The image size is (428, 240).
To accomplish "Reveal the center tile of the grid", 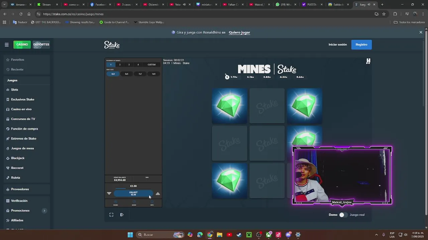I will (x=267, y=143).
